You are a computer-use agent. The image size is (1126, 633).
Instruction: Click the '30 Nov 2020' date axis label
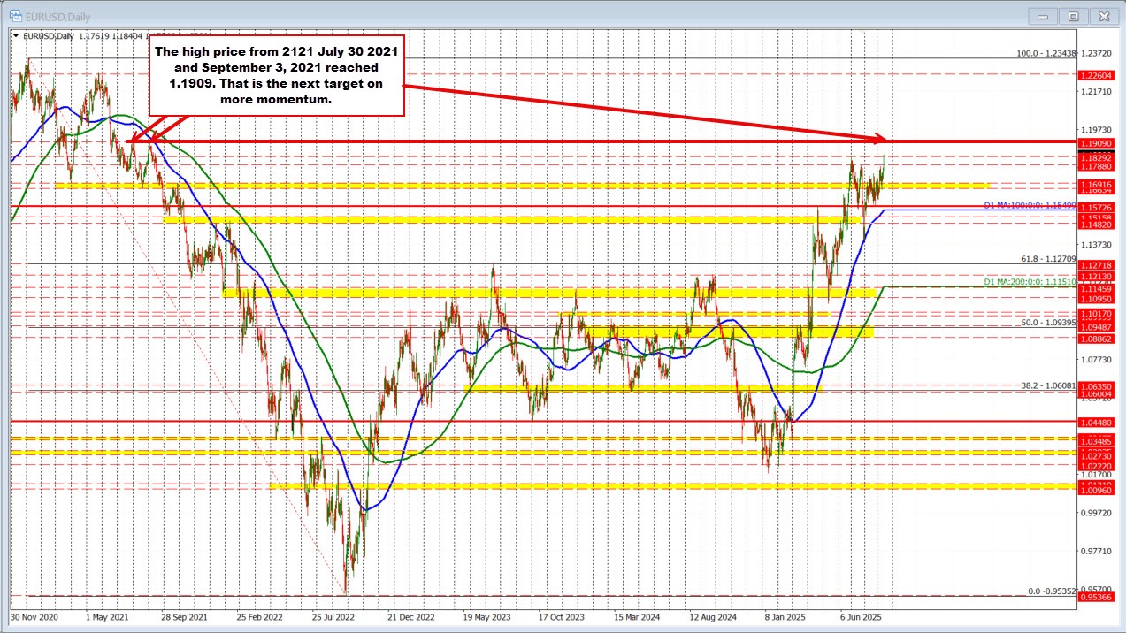click(34, 617)
